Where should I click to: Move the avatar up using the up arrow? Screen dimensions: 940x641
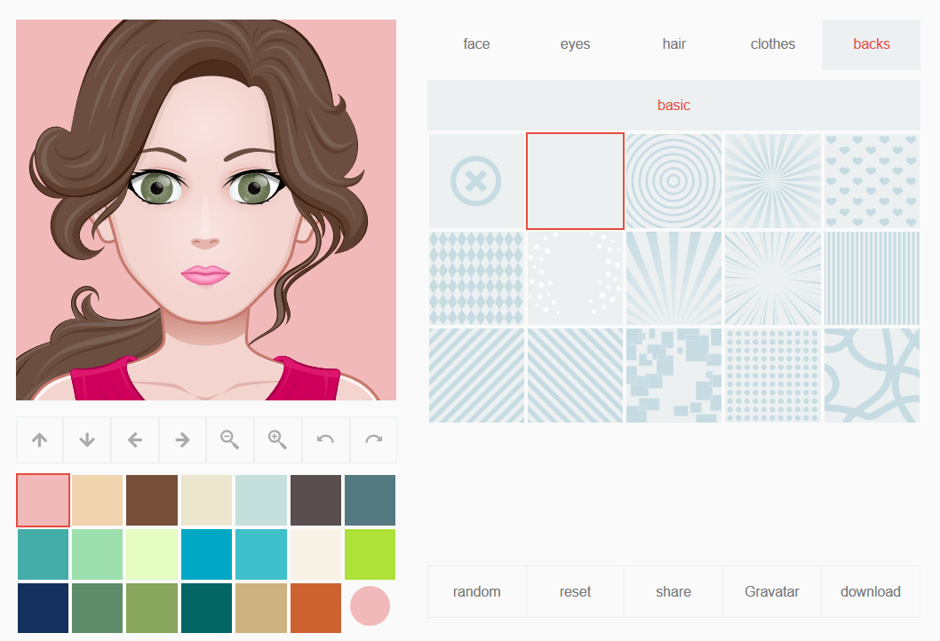point(39,439)
